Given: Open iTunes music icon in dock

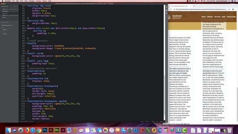Looking at the screenshot, I should (112, 130).
